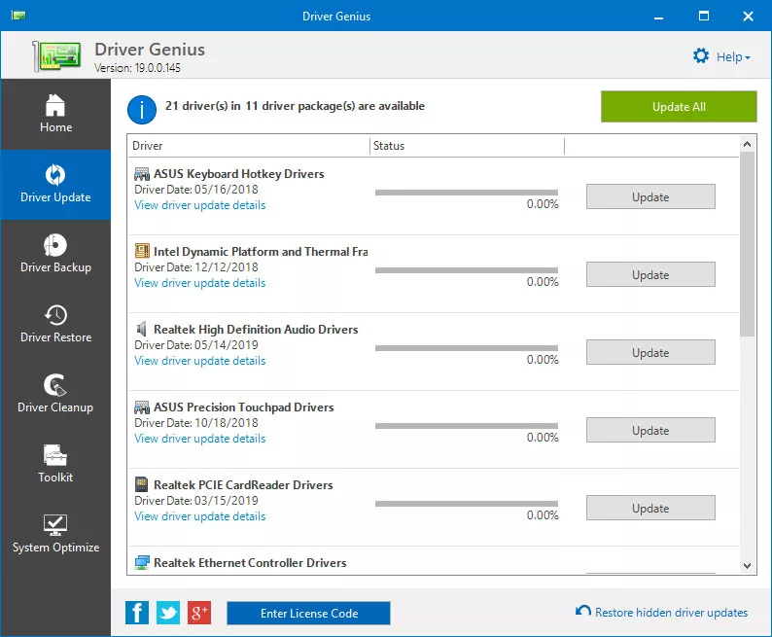Open the Driver Restore clock icon

pos(55,315)
